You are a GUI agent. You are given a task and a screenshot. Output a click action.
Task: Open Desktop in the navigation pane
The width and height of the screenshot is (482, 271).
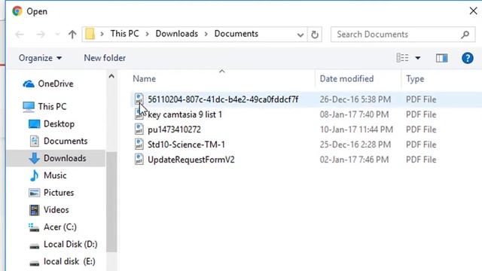point(59,123)
